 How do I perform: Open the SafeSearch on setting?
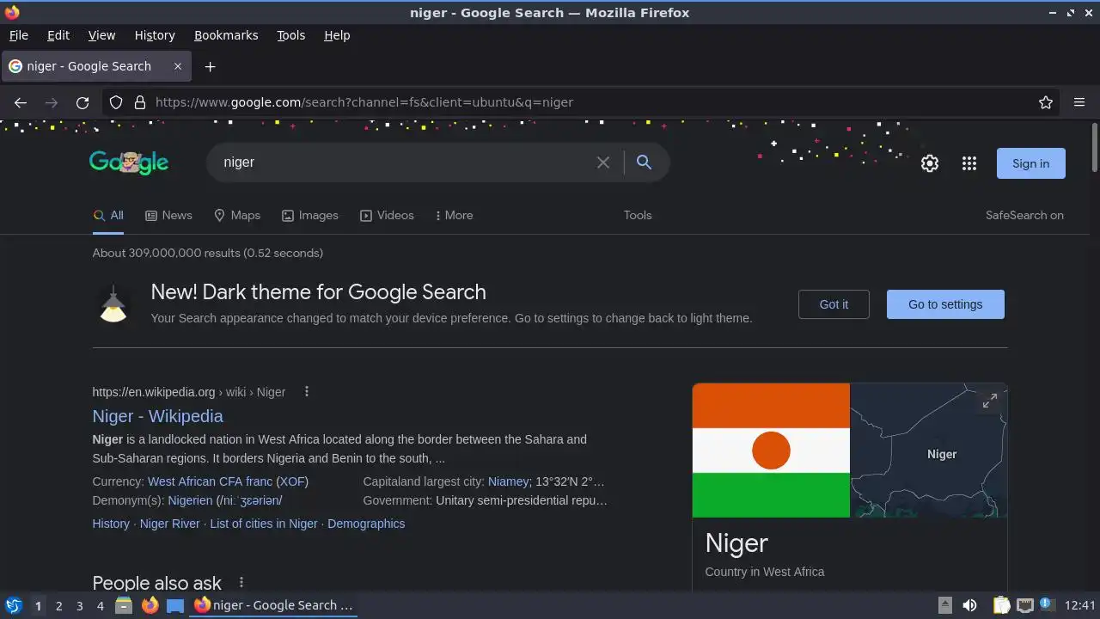click(x=1024, y=215)
